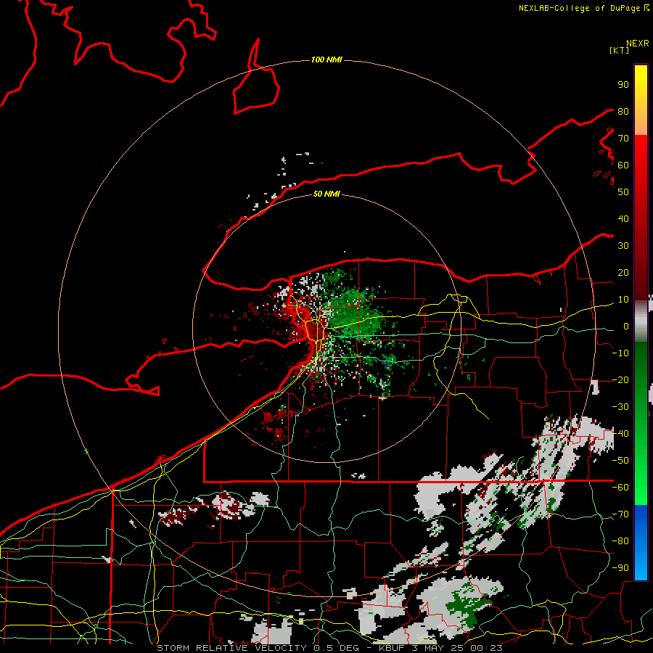This screenshot has height=653, width=653.
Task: Click the "00:23" timestamp
Action: (x=488, y=648)
